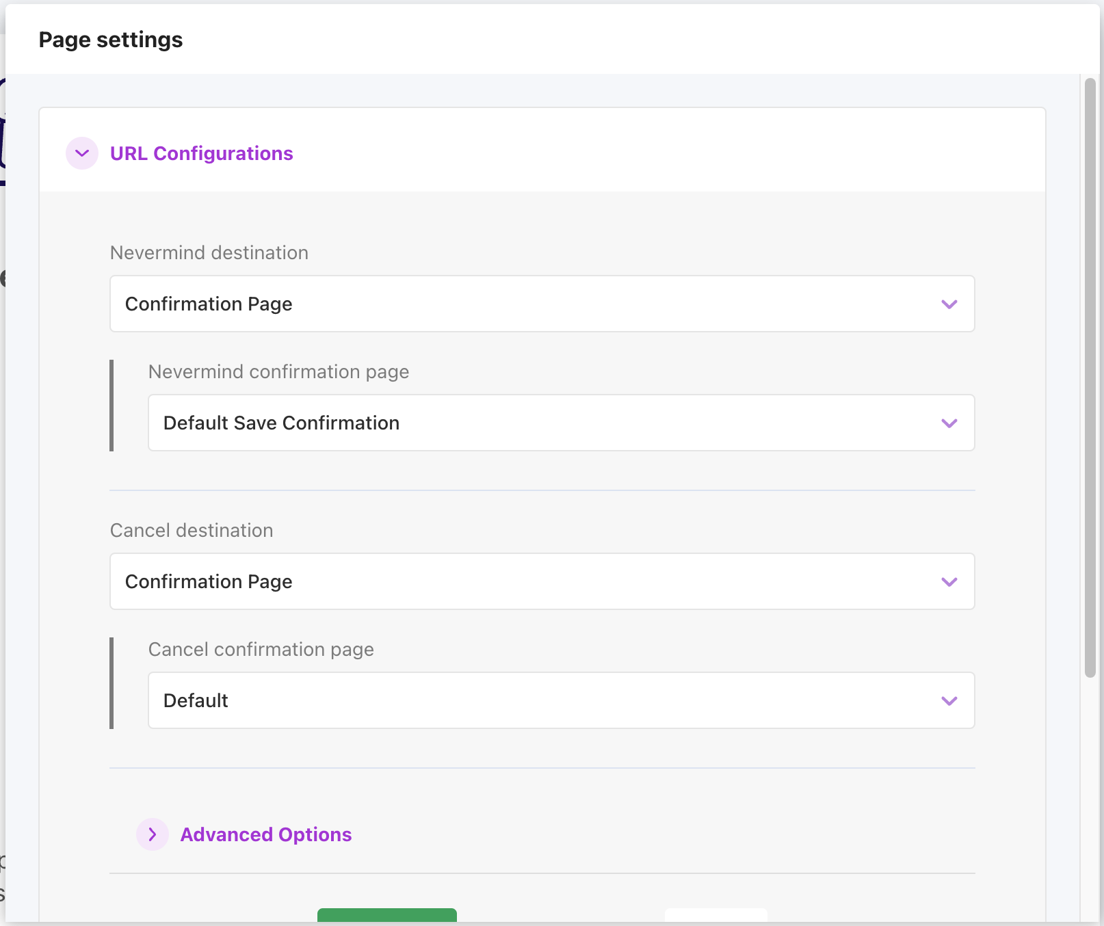
Task: Click the Page settings title
Action: tap(111, 40)
